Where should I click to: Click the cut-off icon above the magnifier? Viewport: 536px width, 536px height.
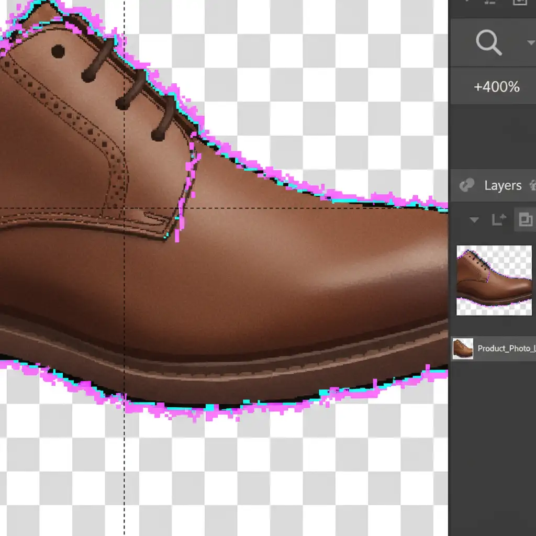click(x=489, y=3)
